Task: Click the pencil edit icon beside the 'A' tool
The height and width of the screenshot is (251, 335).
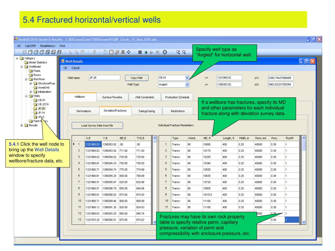Action: tap(117, 52)
